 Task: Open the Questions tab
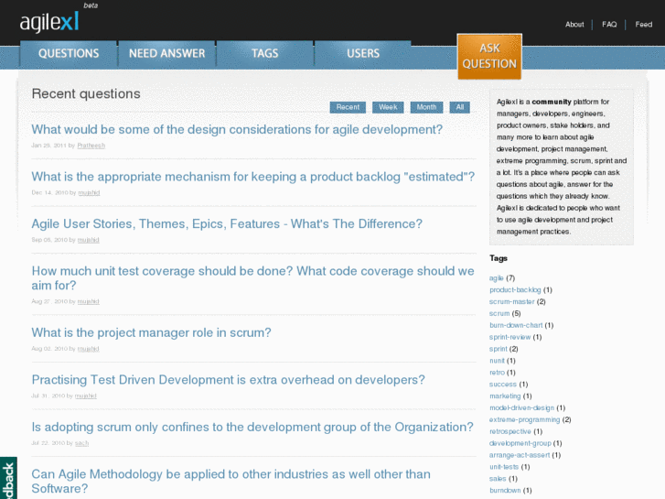(x=69, y=54)
